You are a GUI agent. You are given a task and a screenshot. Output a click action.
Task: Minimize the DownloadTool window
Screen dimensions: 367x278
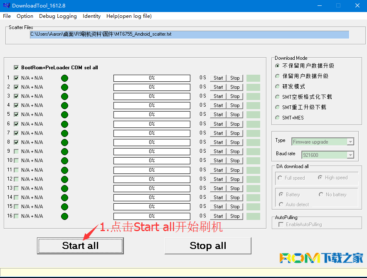pos(320,6)
